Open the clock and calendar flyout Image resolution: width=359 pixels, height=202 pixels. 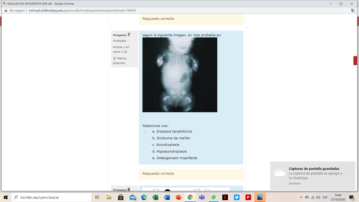click(x=337, y=197)
